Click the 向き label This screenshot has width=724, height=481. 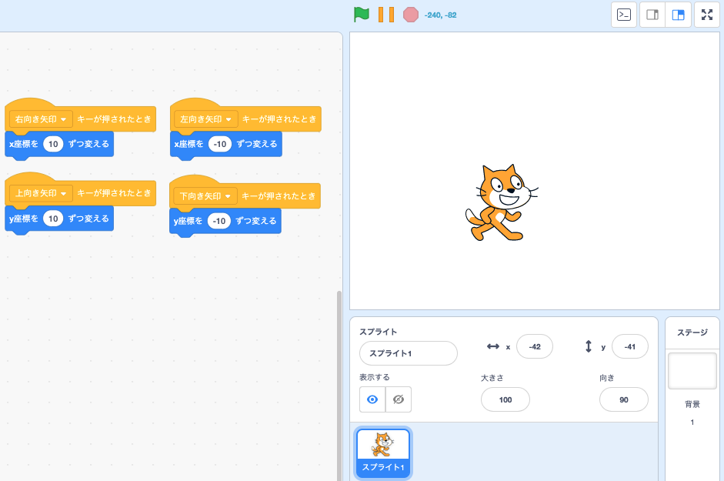(607, 378)
